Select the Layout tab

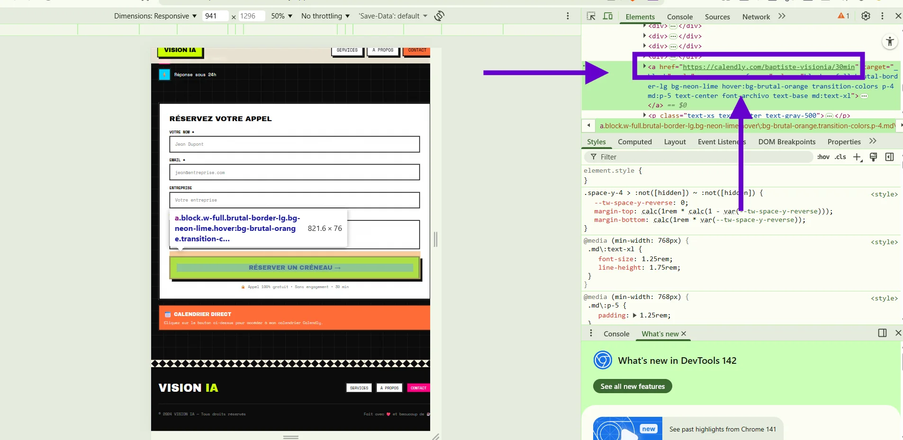pos(675,141)
